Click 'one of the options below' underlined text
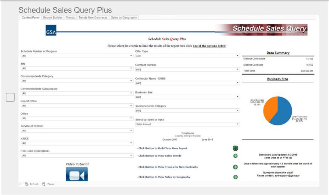The image size is (329, 195). point(209,46)
